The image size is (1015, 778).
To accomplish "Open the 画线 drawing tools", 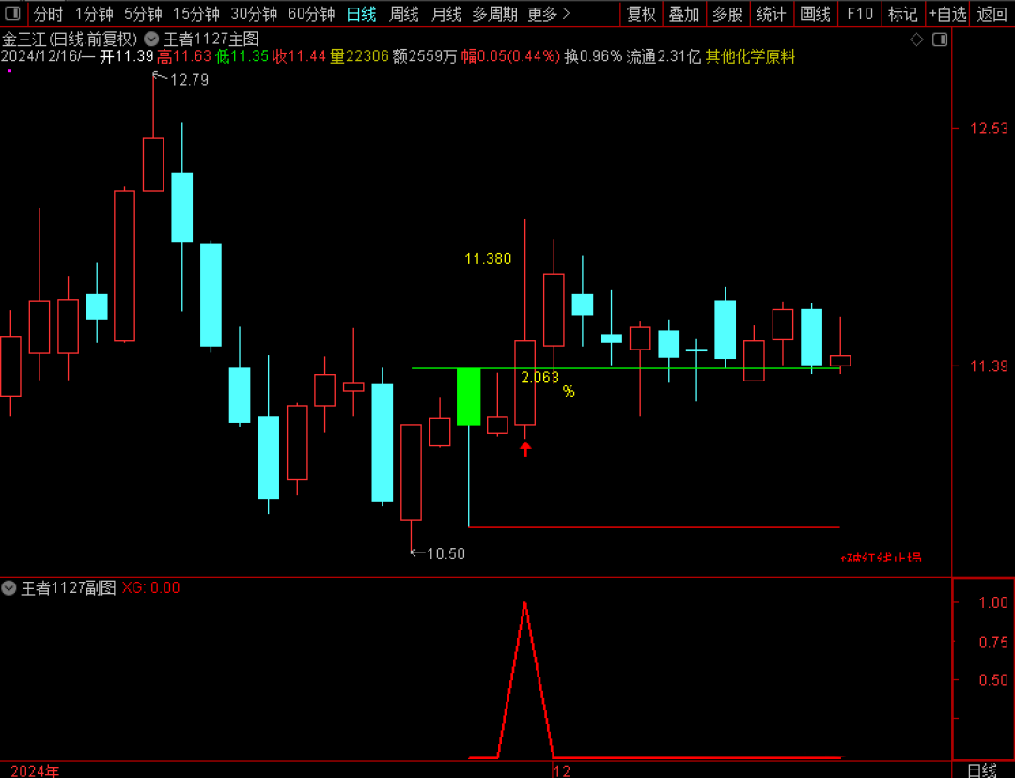I will [815, 13].
